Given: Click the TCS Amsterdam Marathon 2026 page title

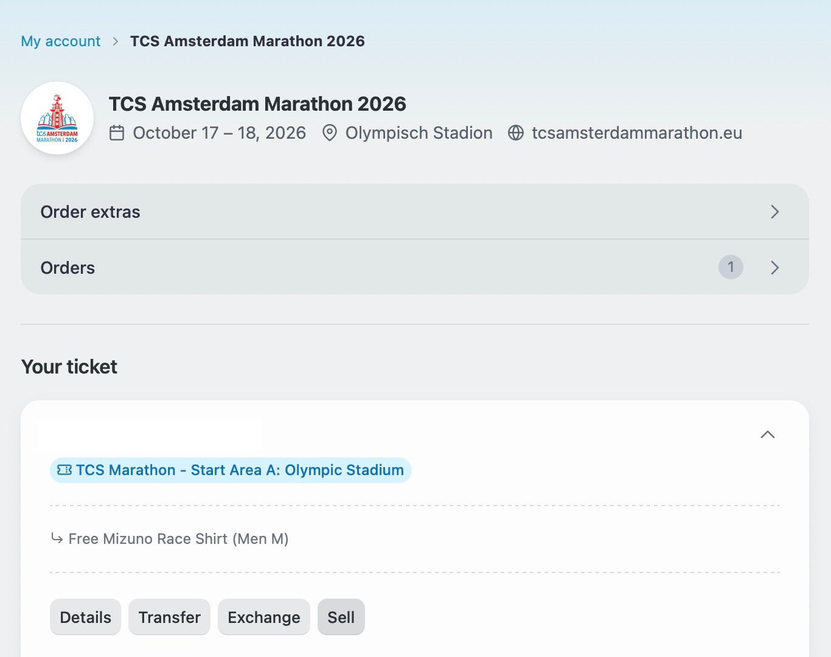Looking at the screenshot, I should [x=257, y=104].
